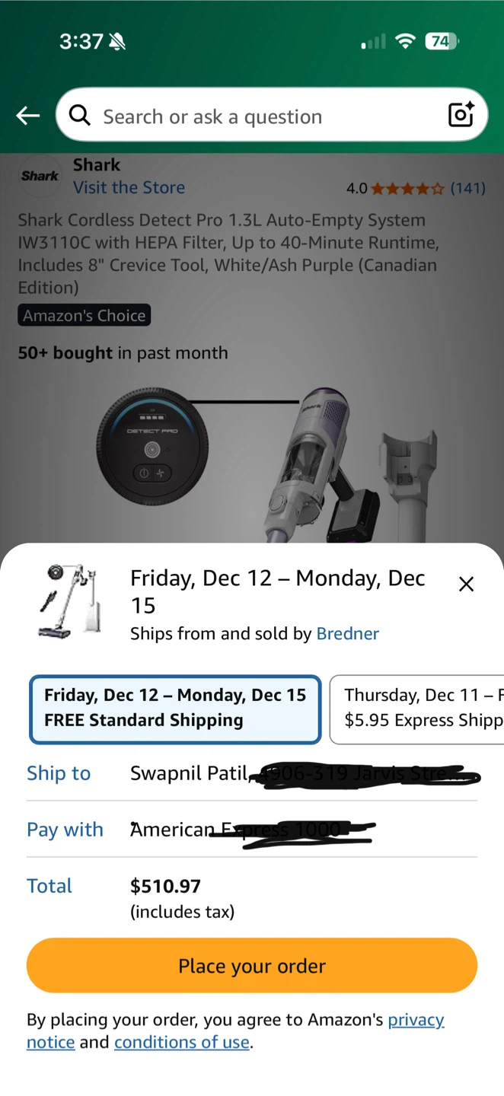504x1096 pixels.
Task: Open the privacy notice link
Action: coord(235,1031)
